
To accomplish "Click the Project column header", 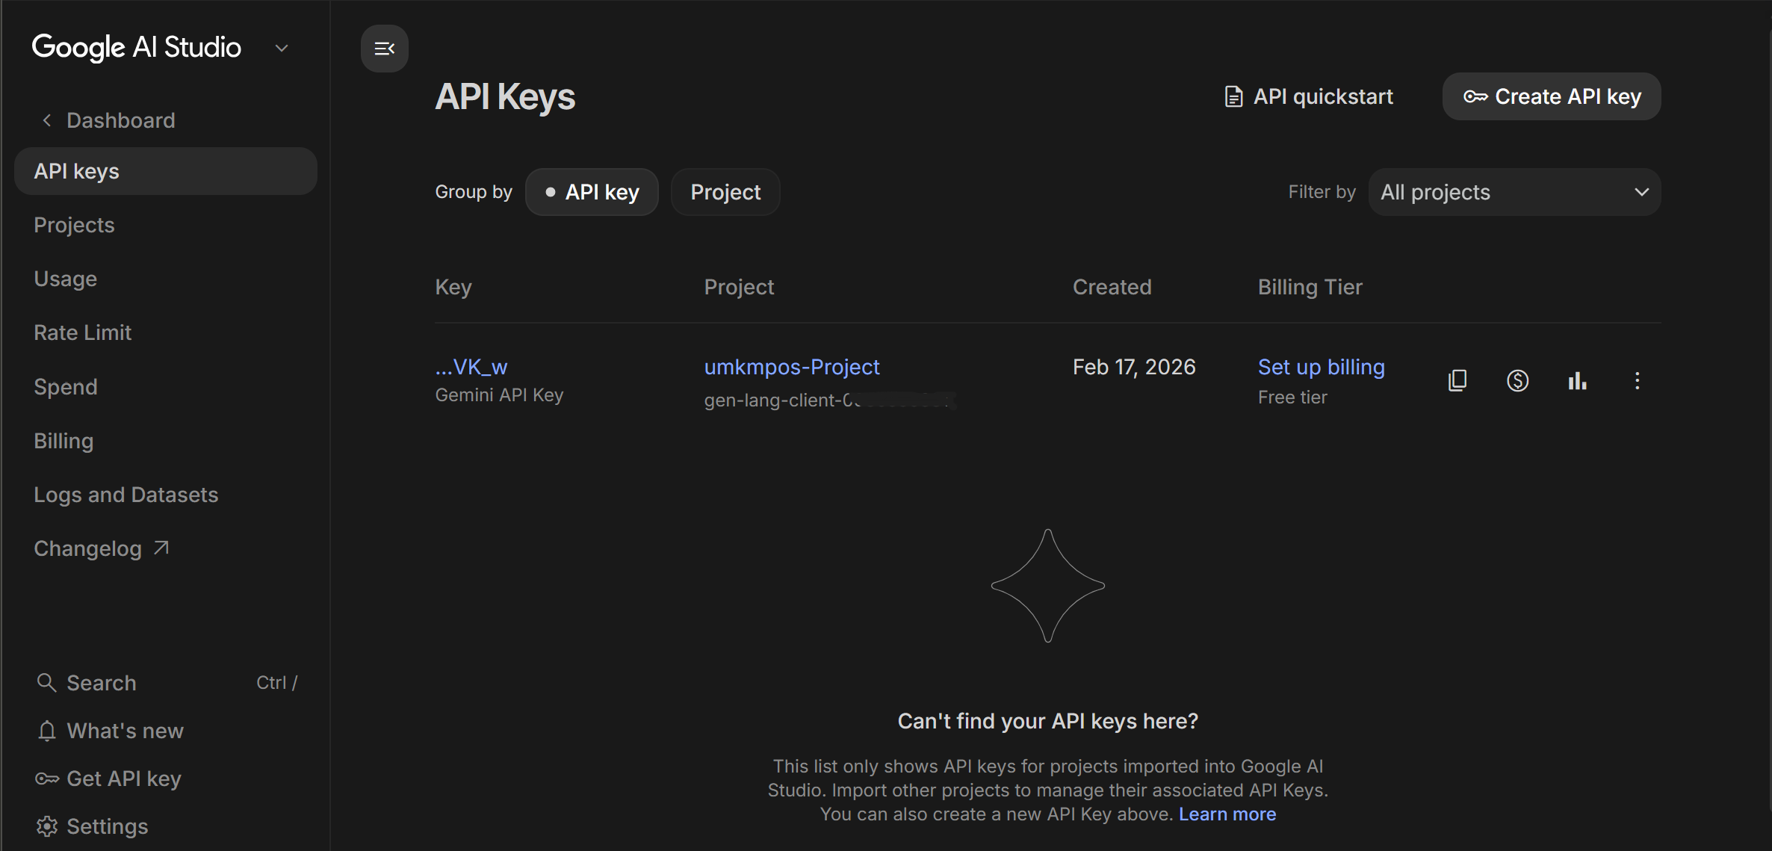I will pyautogui.click(x=739, y=287).
